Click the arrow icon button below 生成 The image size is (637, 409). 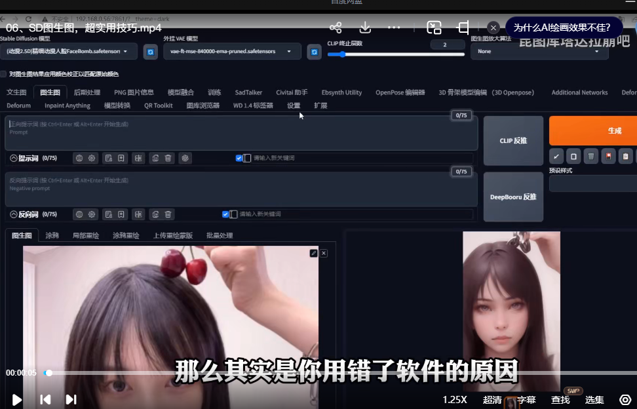click(556, 157)
